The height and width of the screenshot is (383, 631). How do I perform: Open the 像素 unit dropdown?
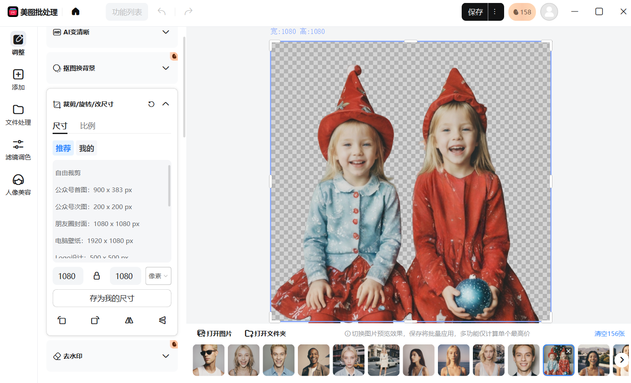coord(158,276)
